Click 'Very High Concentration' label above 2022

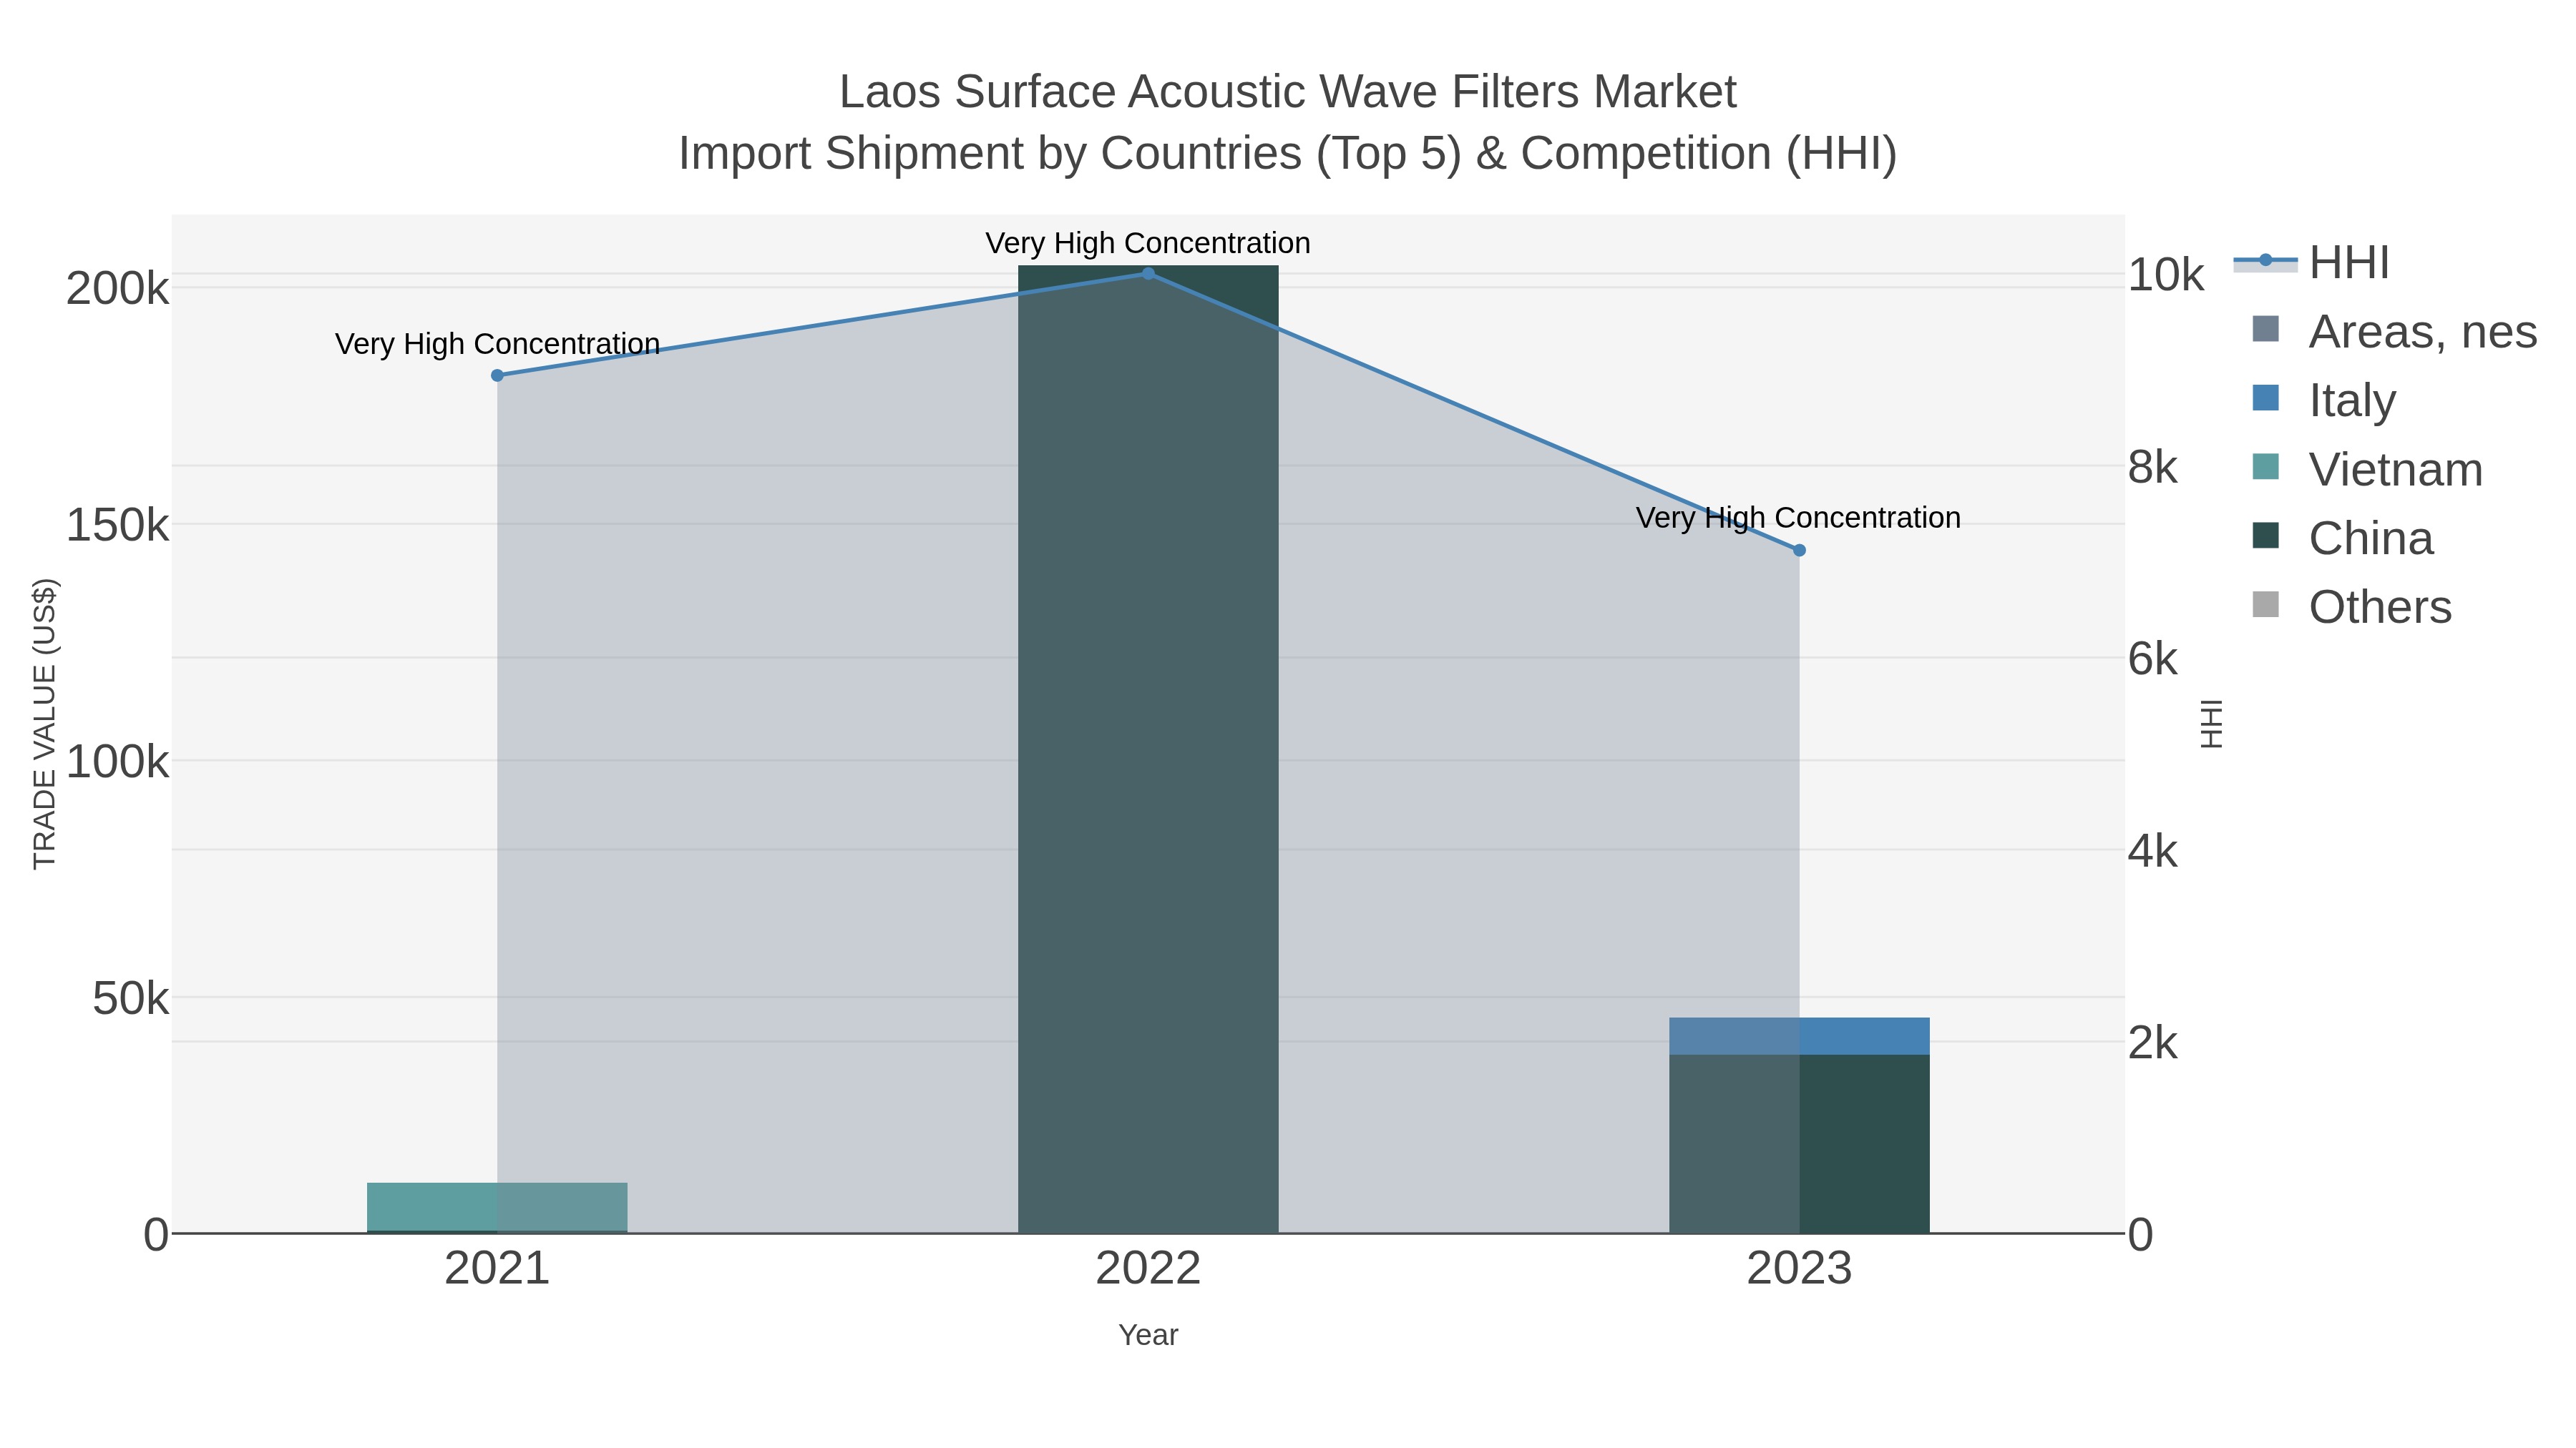click(1148, 243)
